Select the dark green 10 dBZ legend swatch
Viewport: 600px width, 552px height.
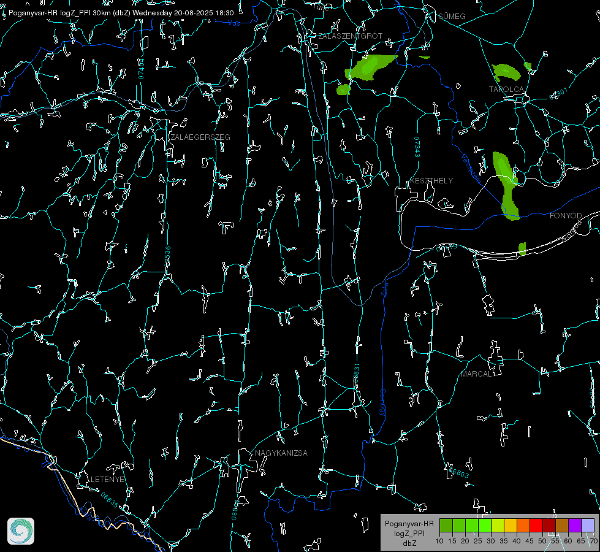(x=446, y=526)
